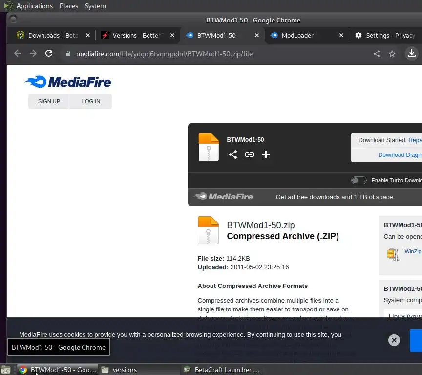Click the WinZip application icon
This screenshot has width=422, height=375.
(393, 255)
